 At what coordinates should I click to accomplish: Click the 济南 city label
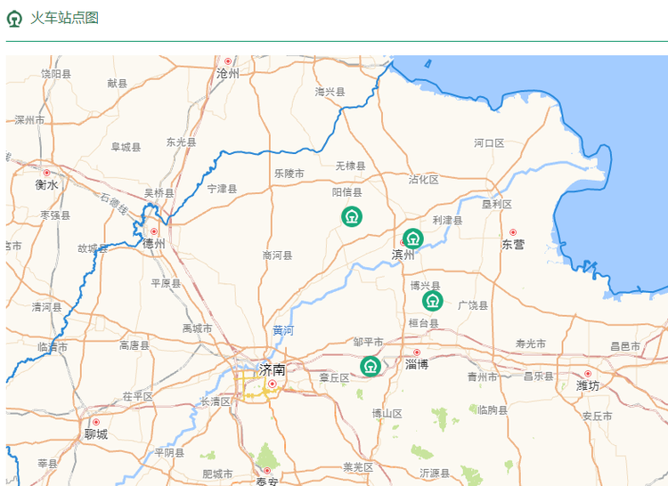(273, 369)
